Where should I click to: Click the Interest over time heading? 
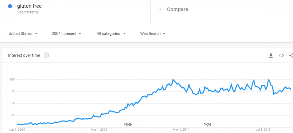click(x=24, y=55)
